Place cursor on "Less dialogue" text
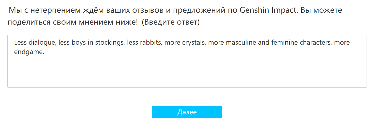The width and height of the screenshot is (377, 128). click(x=35, y=43)
